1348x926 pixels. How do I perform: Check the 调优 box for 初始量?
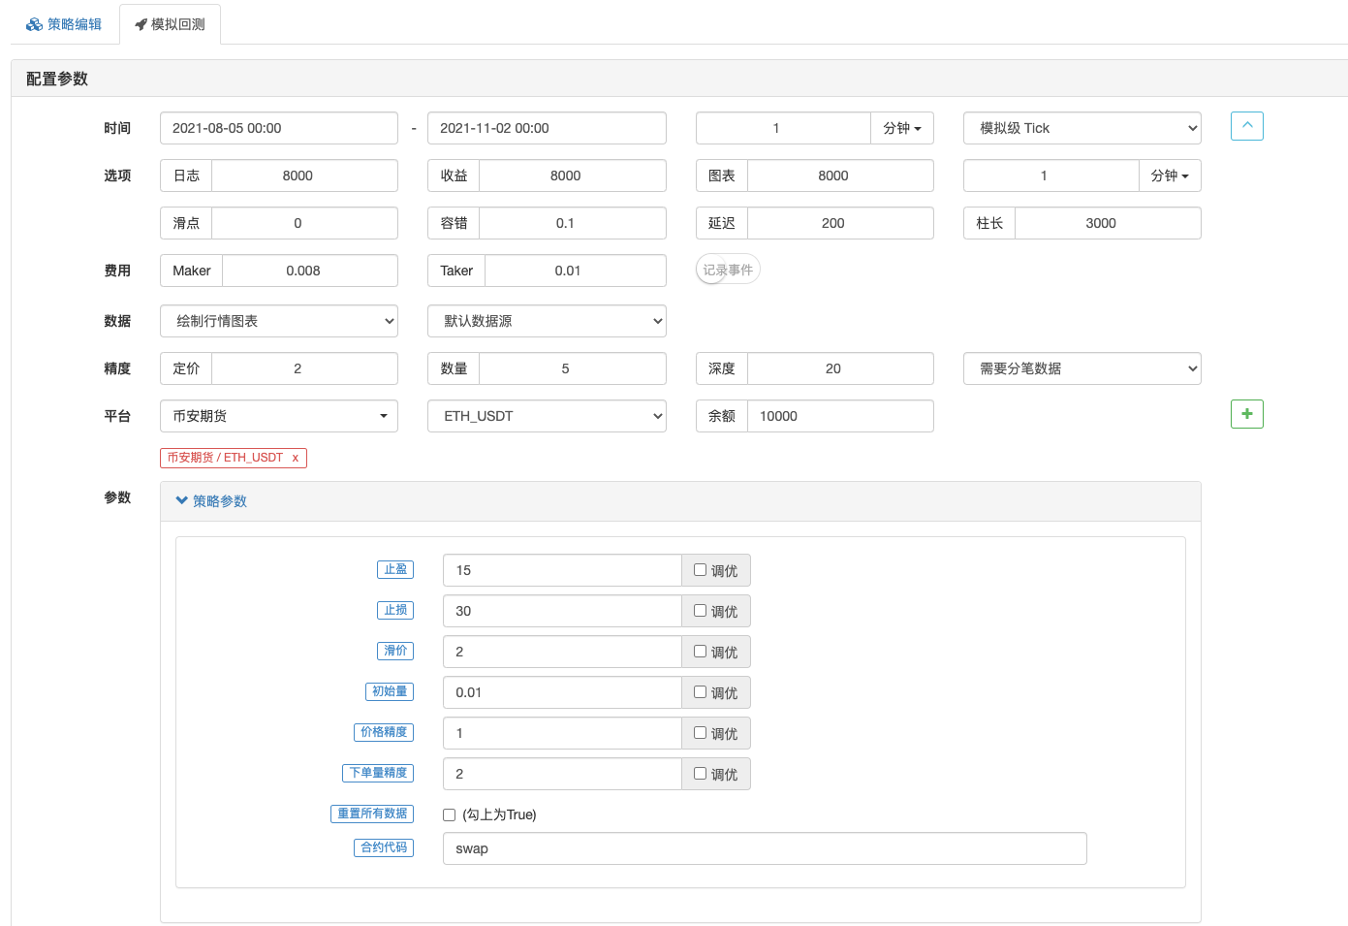(x=700, y=692)
